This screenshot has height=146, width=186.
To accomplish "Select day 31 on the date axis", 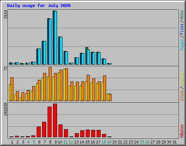I will click(174, 142).
